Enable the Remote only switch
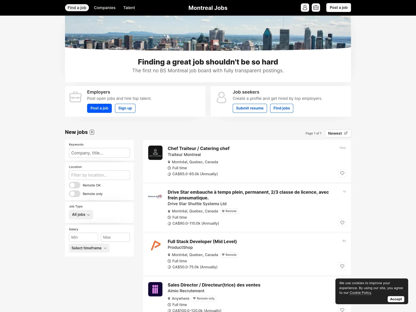416x312 pixels. pos(75,194)
